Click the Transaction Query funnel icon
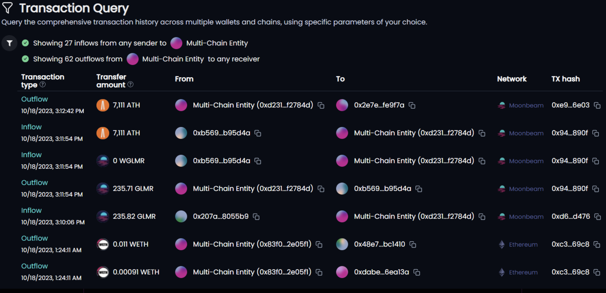Screen dimensions: 606x293 7,8
